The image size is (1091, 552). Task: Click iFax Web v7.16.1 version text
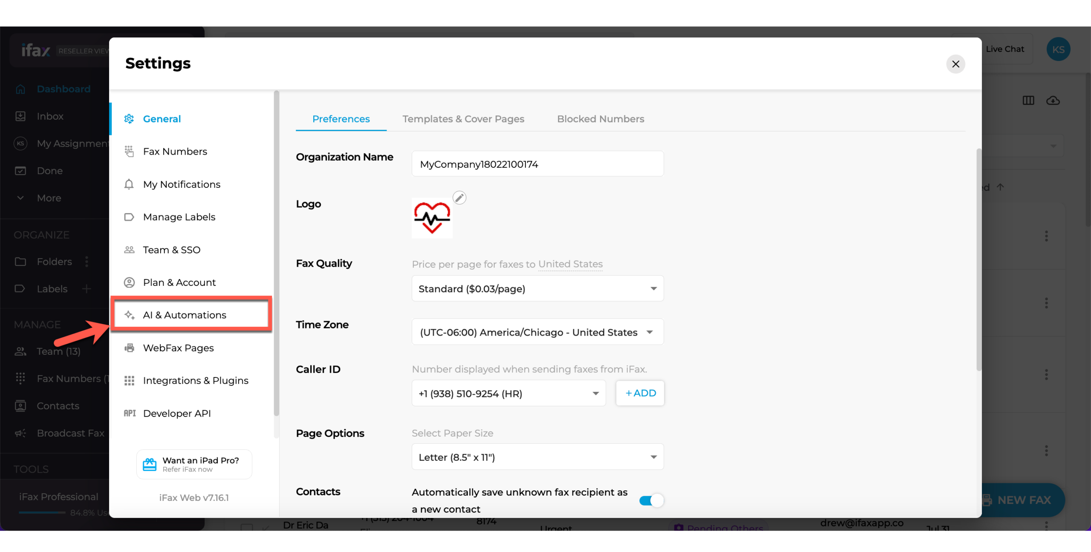194,497
